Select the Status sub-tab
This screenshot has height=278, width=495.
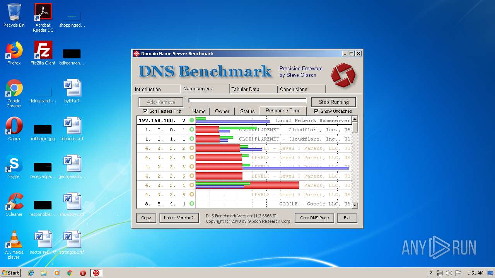coord(247,111)
